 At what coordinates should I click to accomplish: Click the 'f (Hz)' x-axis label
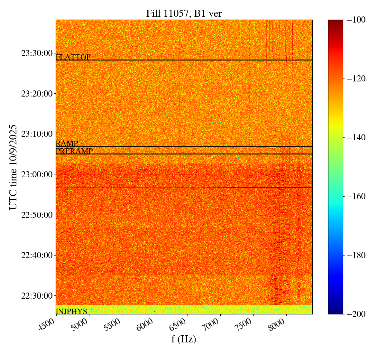pyautogui.click(x=184, y=339)
